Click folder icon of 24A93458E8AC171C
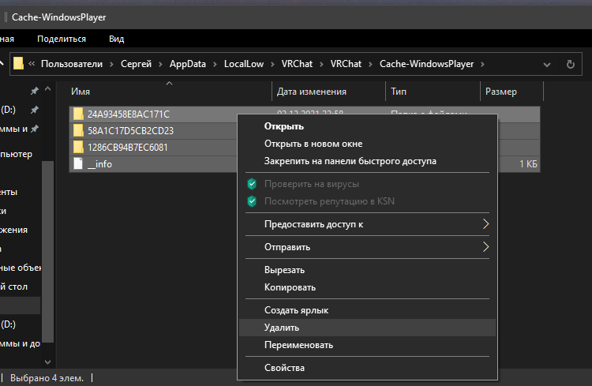Screen dimensions: 592x386 (x=78, y=114)
